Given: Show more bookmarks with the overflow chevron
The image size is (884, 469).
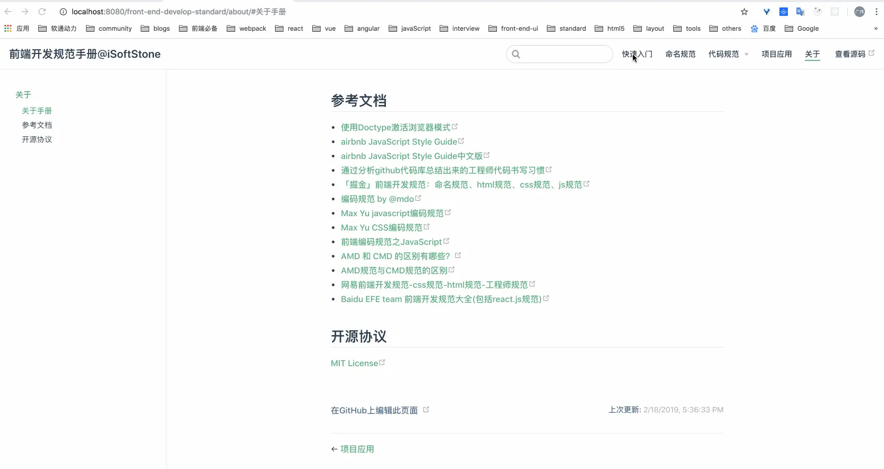Looking at the screenshot, I should (x=876, y=29).
